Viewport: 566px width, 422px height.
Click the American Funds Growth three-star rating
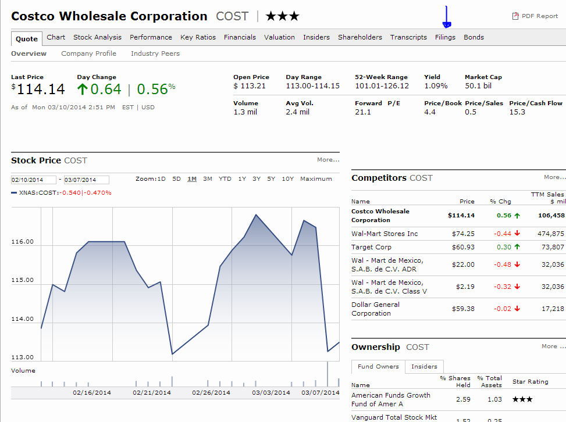pyautogui.click(x=522, y=399)
